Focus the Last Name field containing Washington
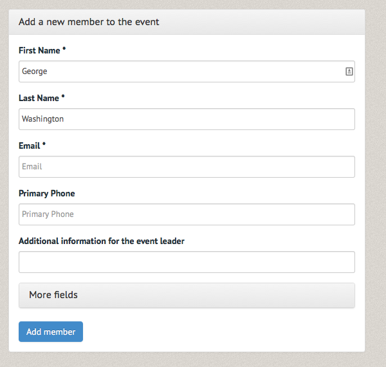 click(x=187, y=119)
